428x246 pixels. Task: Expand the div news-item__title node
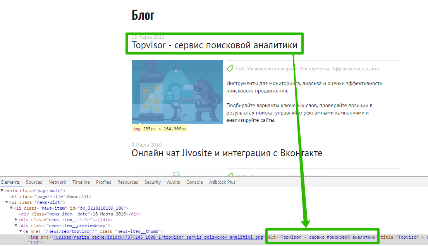click(x=16, y=220)
